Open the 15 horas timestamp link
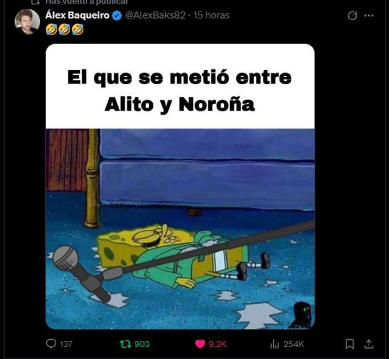This screenshot has width=389, height=359. [212, 16]
